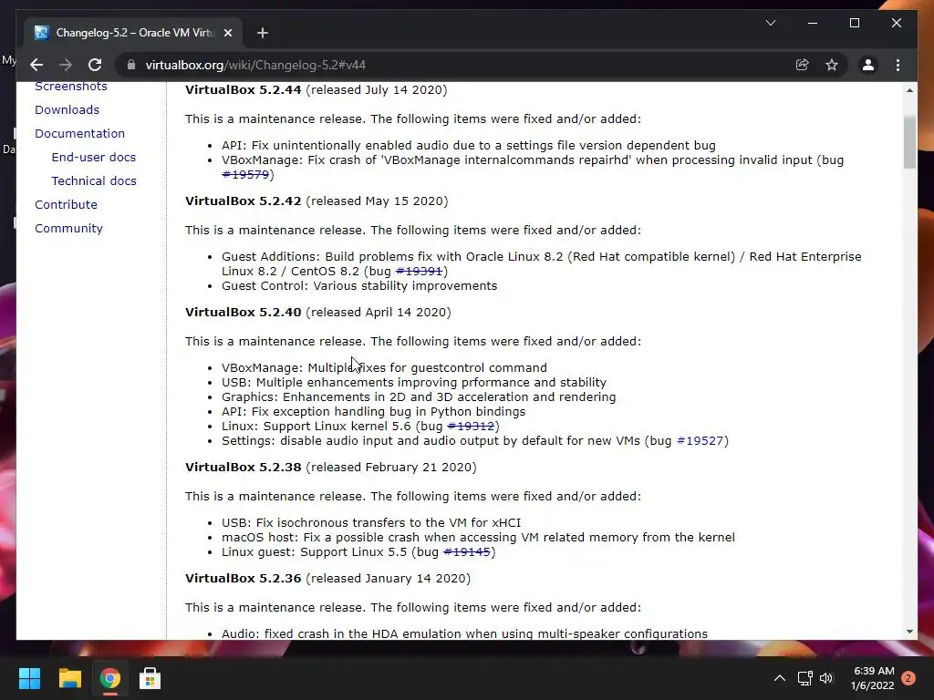
Task: Open the tab search dropdown
Action: (771, 23)
